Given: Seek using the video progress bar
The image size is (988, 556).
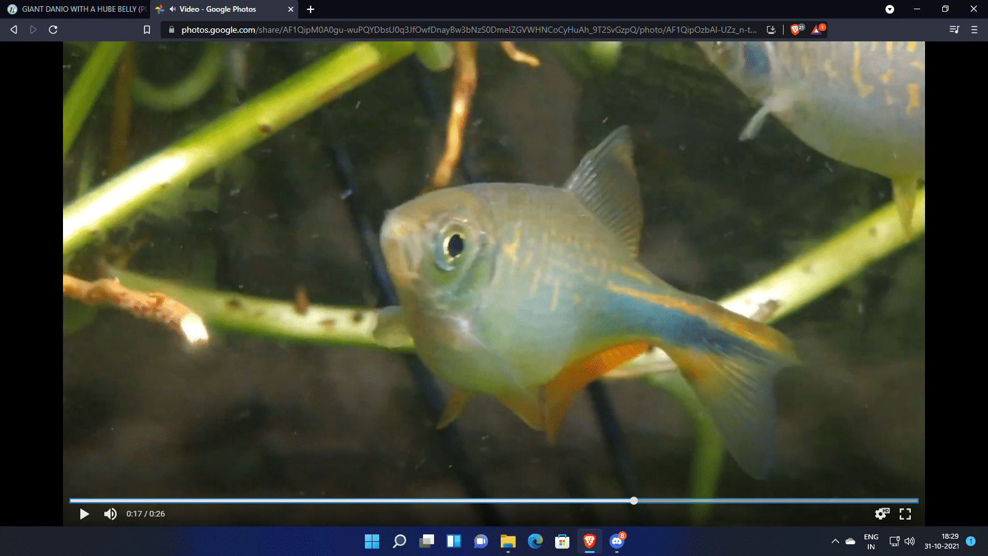Looking at the screenshot, I should click(494, 500).
